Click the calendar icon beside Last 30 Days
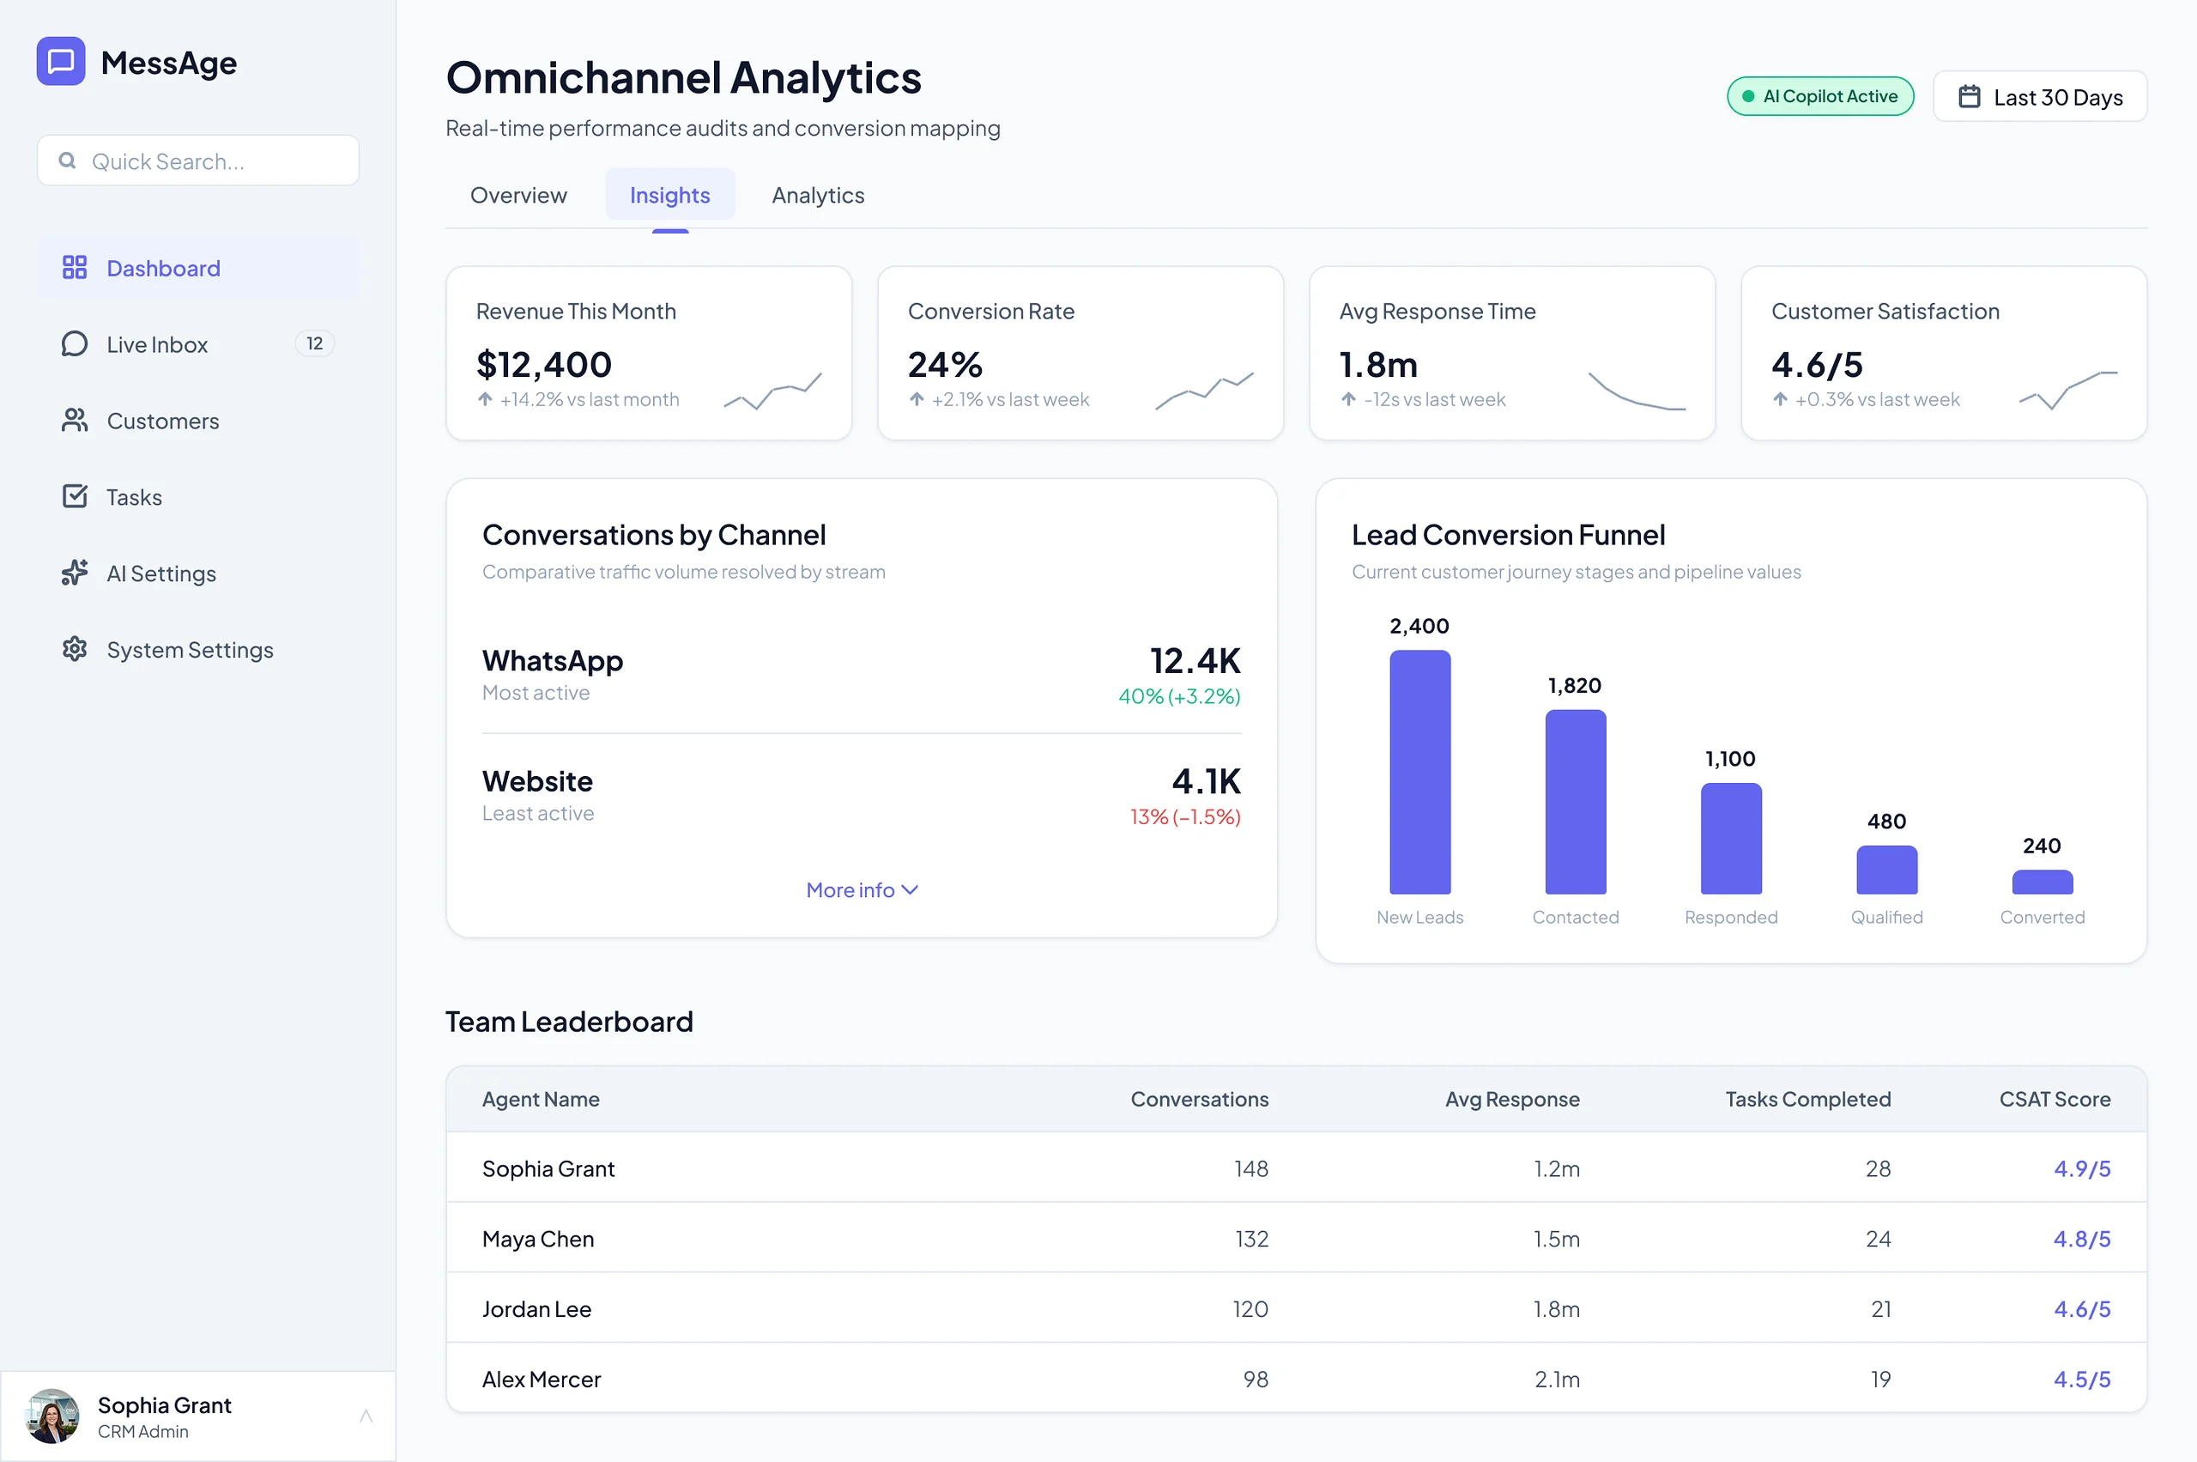The width and height of the screenshot is (2197, 1462). pyautogui.click(x=1969, y=96)
